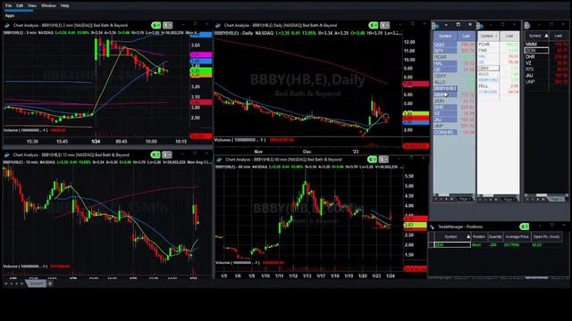Toggle green symbol link on 60 min chart
Viewport: 572px width, 321px height.
(x=372, y=160)
